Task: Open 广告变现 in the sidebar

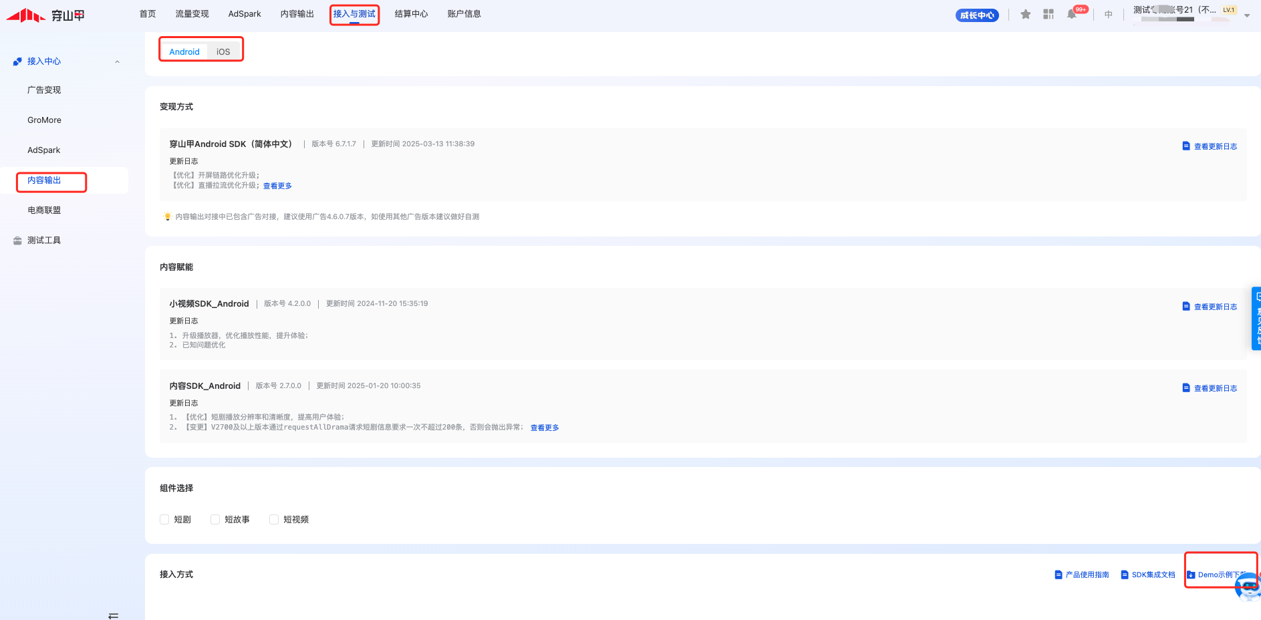Action: (x=44, y=90)
